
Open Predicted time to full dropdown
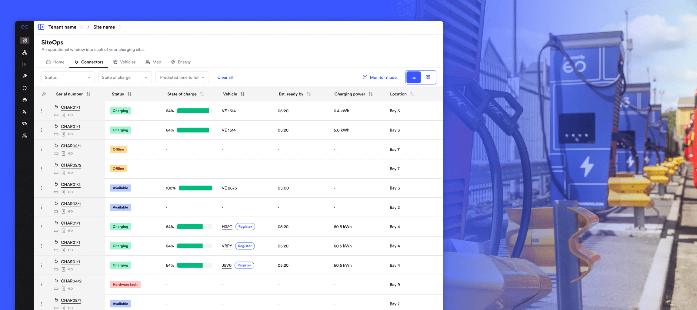pyautogui.click(x=182, y=77)
